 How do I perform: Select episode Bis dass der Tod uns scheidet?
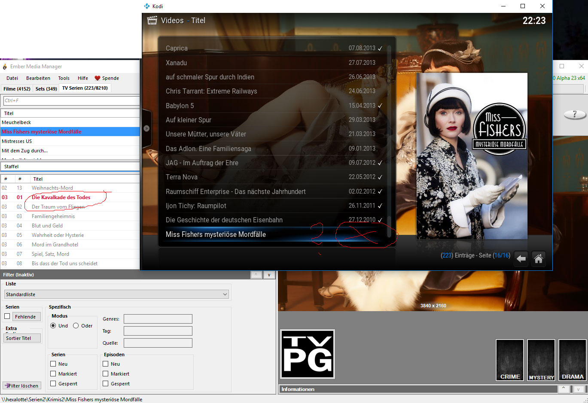[70, 264]
